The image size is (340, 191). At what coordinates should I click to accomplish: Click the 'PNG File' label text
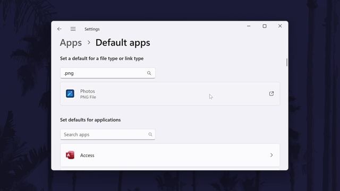point(88,97)
